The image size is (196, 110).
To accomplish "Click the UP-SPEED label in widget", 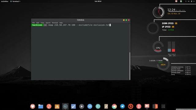I will point(166,27).
